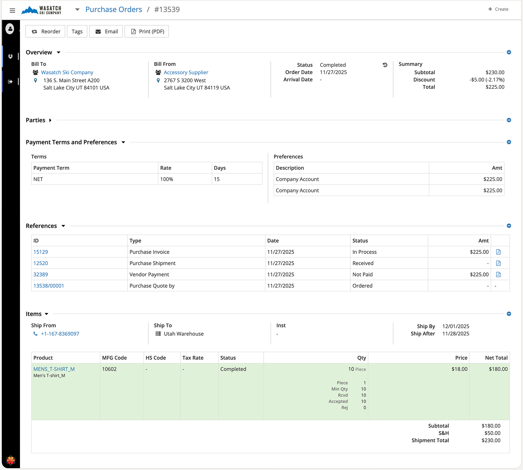This screenshot has height=470, width=523.
Task: Expand the Parties section
Action: click(x=50, y=120)
